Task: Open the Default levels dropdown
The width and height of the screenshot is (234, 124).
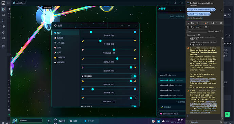Action: 214,31
